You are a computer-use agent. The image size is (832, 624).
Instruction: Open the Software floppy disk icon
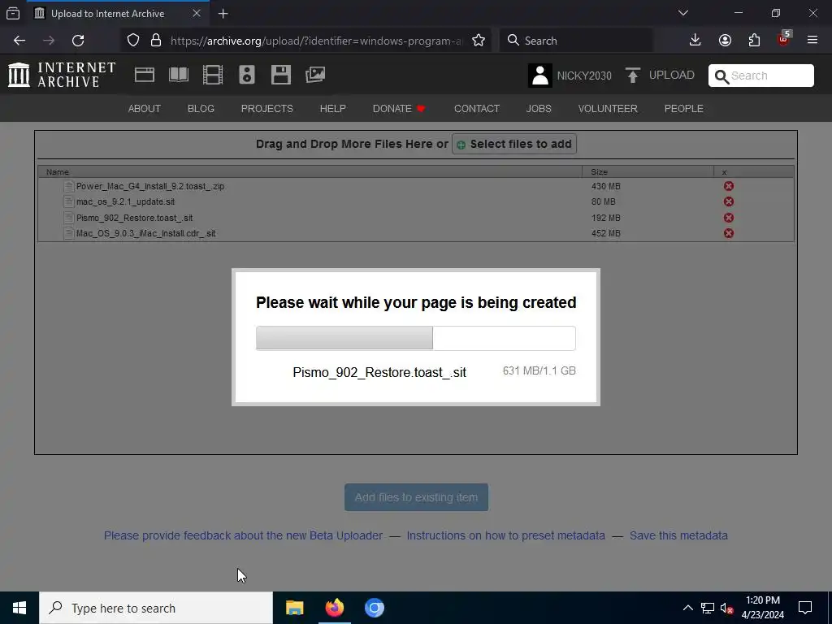coord(280,75)
